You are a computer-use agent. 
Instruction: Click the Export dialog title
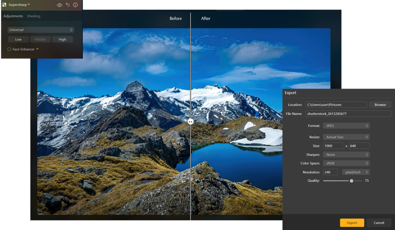(x=291, y=93)
